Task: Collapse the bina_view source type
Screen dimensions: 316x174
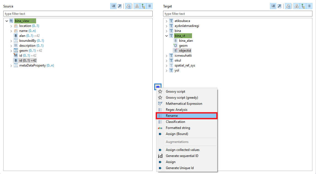Action: (7, 21)
